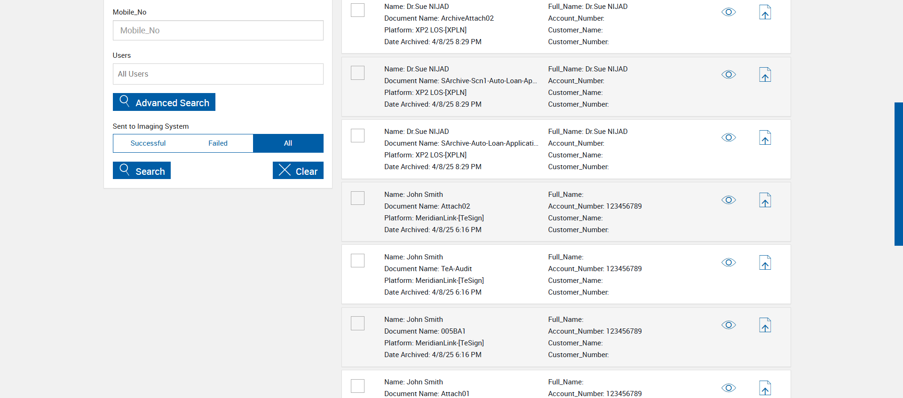Screen dimensions: 903x398
Task: Filter by Successful imaging status
Action: (148, 143)
